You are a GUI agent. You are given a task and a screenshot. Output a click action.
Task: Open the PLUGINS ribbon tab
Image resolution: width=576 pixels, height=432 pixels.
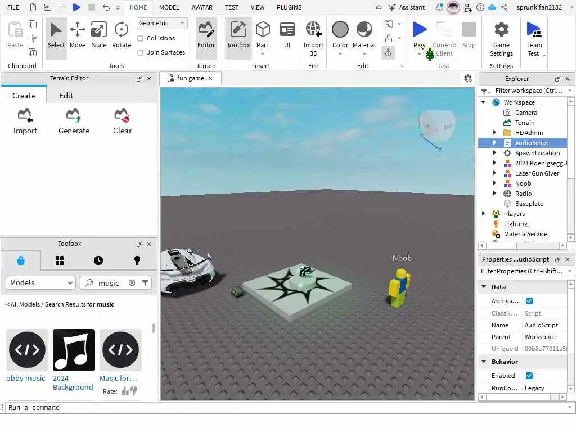pos(289,7)
